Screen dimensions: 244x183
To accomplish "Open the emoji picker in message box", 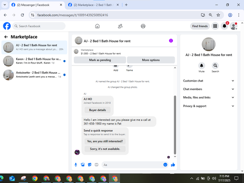I will click(165, 165).
